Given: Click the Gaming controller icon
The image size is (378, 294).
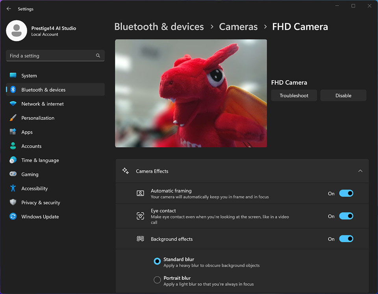Looking at the screenshot, I should pyautogui.click(x=13, y=174).
